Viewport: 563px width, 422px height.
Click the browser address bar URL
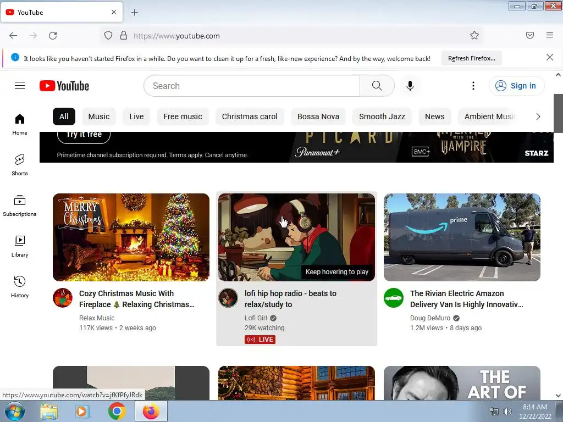click(176, 36)
